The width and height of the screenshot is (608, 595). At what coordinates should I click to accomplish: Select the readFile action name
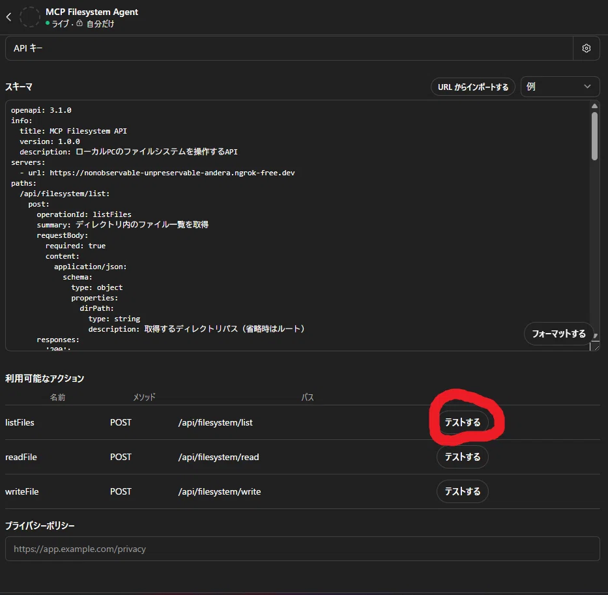(x=21, y=457)
